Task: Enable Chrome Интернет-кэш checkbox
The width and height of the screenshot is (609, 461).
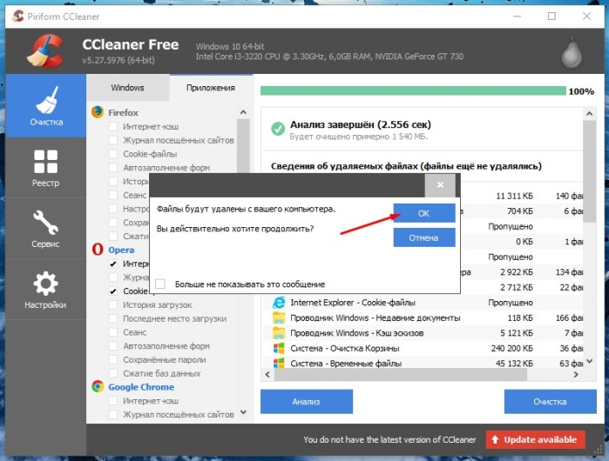Action: (113, 400)
